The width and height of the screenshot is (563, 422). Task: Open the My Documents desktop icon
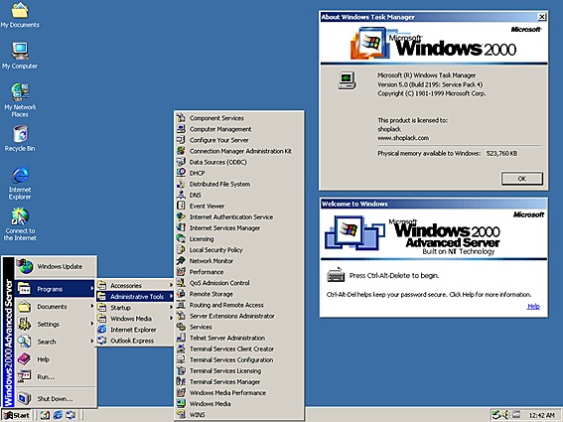20,16
